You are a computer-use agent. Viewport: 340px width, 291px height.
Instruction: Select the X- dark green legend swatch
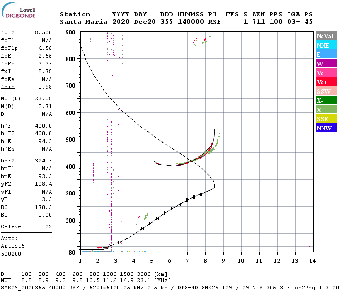[326, 100]
